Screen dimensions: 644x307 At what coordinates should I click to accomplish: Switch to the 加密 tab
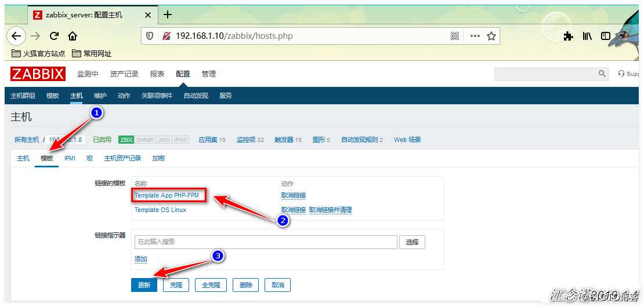pos(158,158)
